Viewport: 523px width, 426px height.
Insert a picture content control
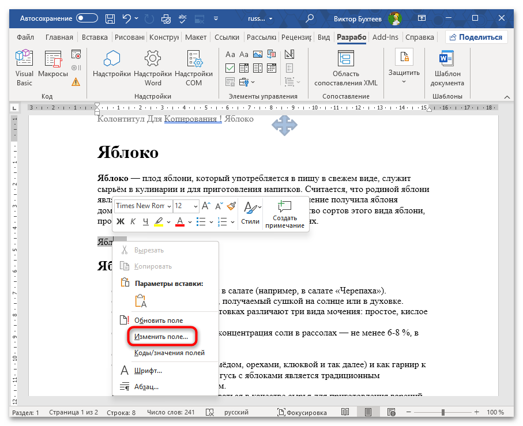(258, 54)
